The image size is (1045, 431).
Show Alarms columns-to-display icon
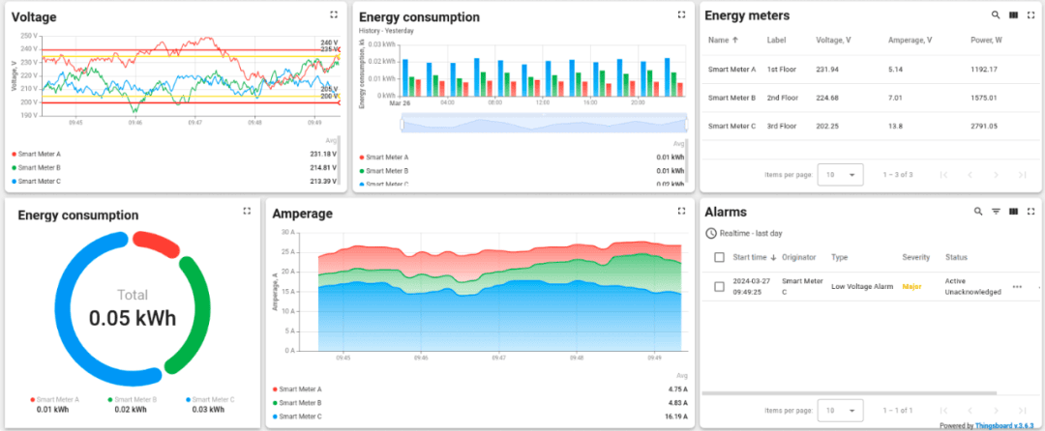coord(1013,212)
